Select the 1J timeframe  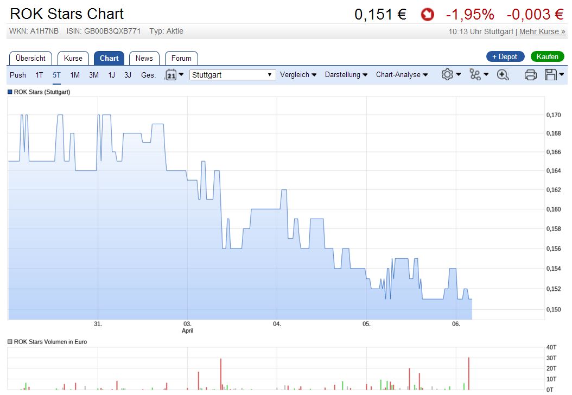click(x=112, y=75)
